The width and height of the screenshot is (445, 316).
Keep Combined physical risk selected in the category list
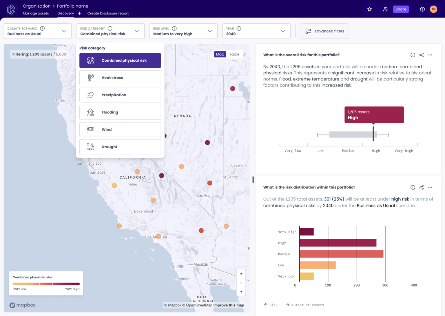point(120,60)
